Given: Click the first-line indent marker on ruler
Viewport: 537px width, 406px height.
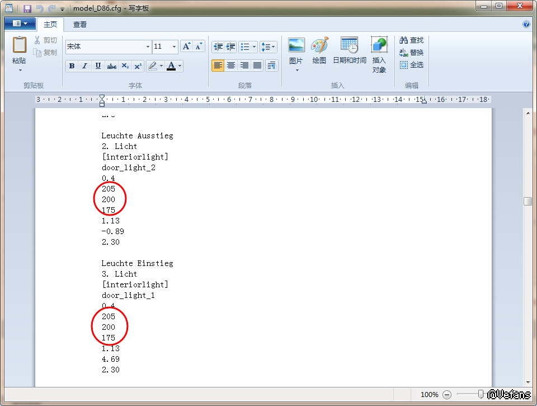Looking at the screenshot, I should (x=102, y=97).
